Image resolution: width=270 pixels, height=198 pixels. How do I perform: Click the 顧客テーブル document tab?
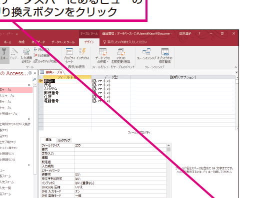click(x=51, y=72)
